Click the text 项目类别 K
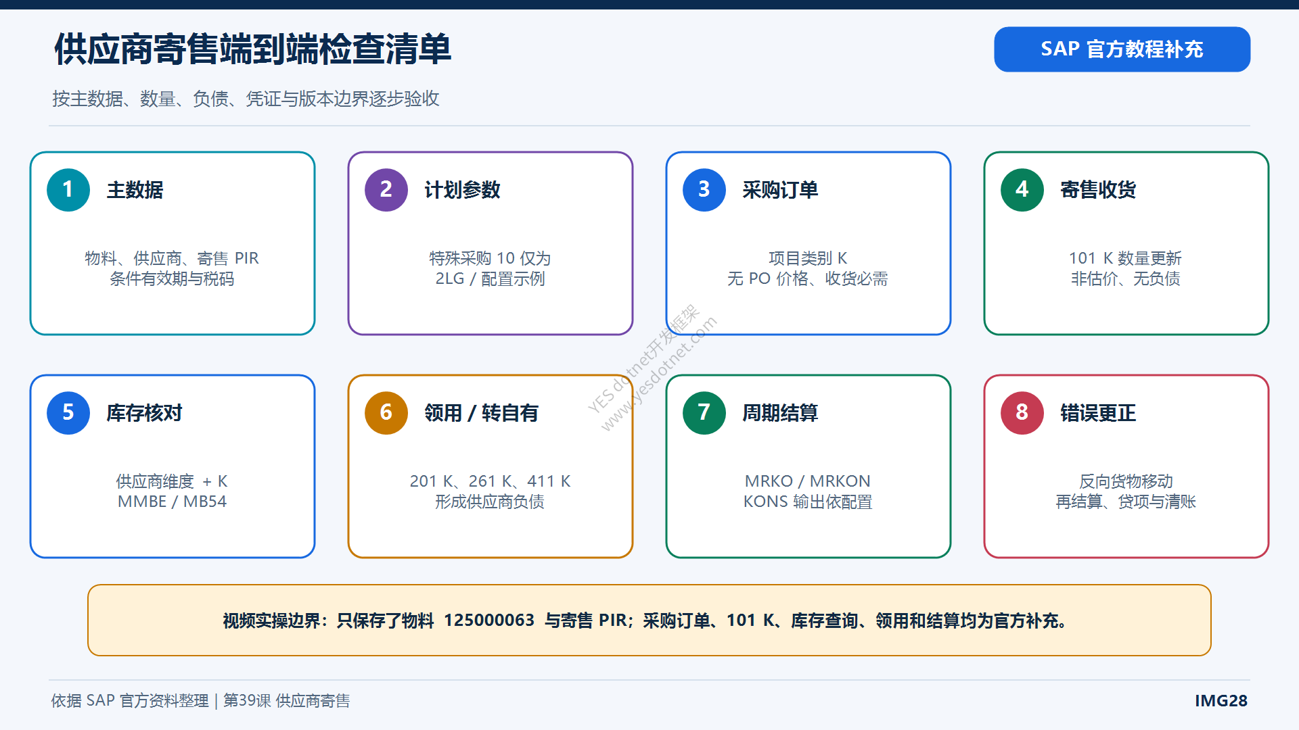Screen dimensions: 1299x730 point(808,258)
